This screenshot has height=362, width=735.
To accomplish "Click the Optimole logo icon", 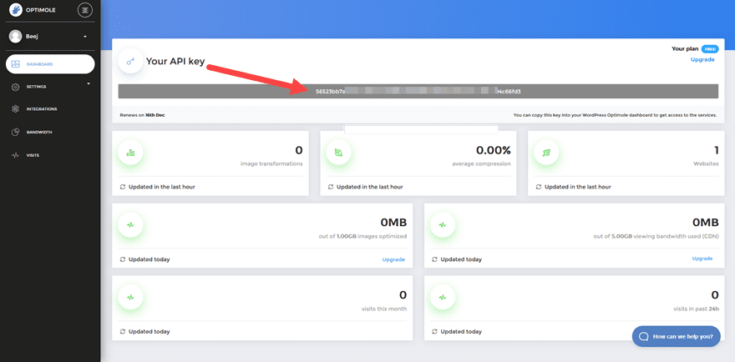I will (x=16, y=9).
